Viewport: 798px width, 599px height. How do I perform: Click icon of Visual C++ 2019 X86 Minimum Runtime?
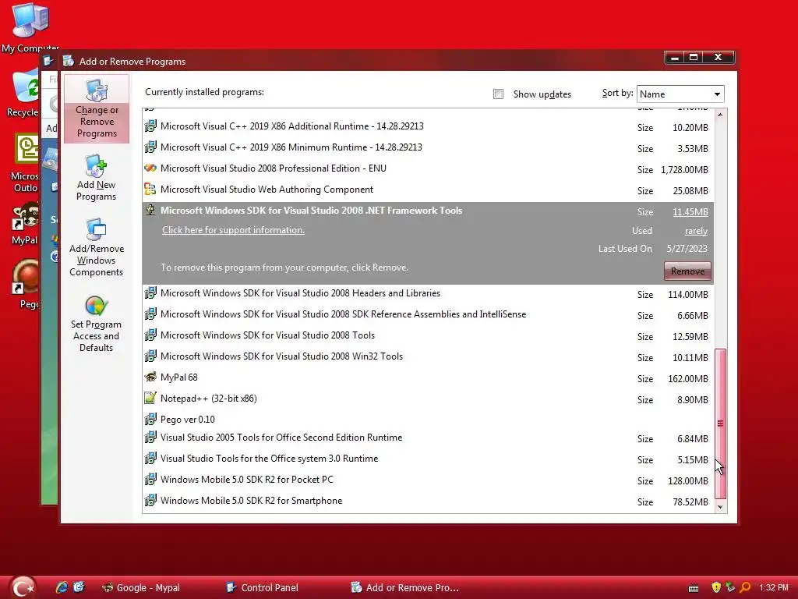(150, 147)
